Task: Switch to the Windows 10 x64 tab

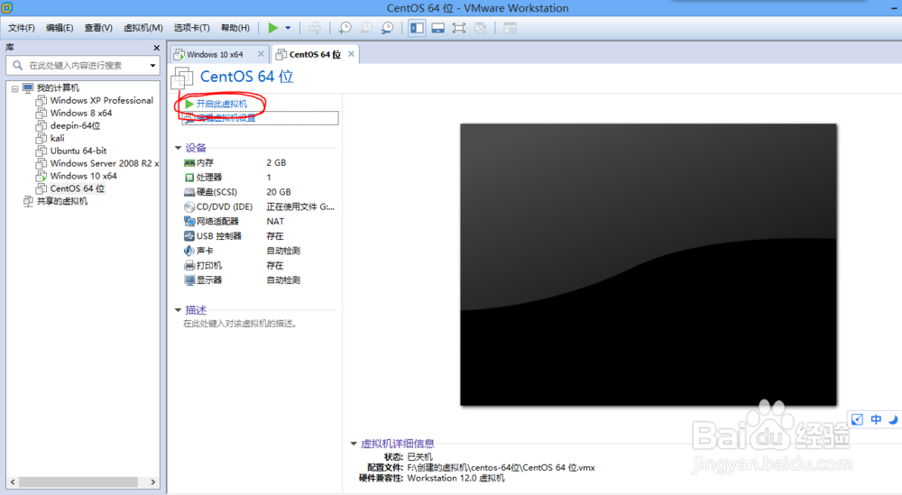Action: [215, 54]
